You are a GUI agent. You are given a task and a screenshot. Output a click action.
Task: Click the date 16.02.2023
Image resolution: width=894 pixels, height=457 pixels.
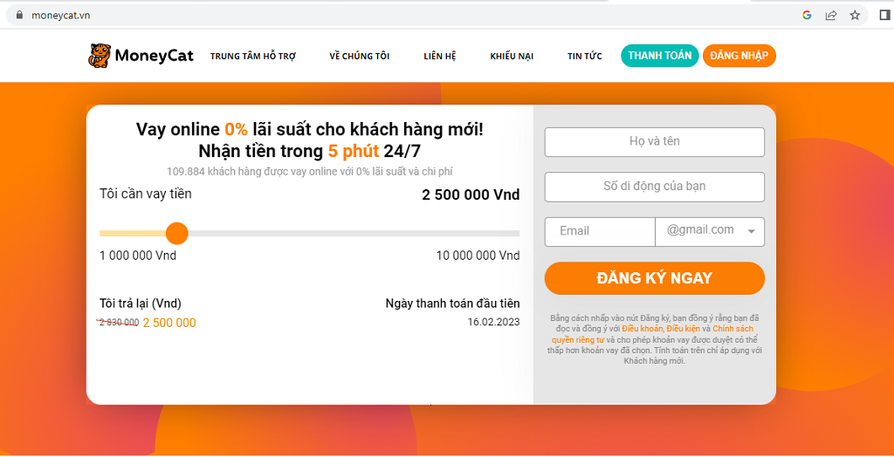click(x=494, y=322)
